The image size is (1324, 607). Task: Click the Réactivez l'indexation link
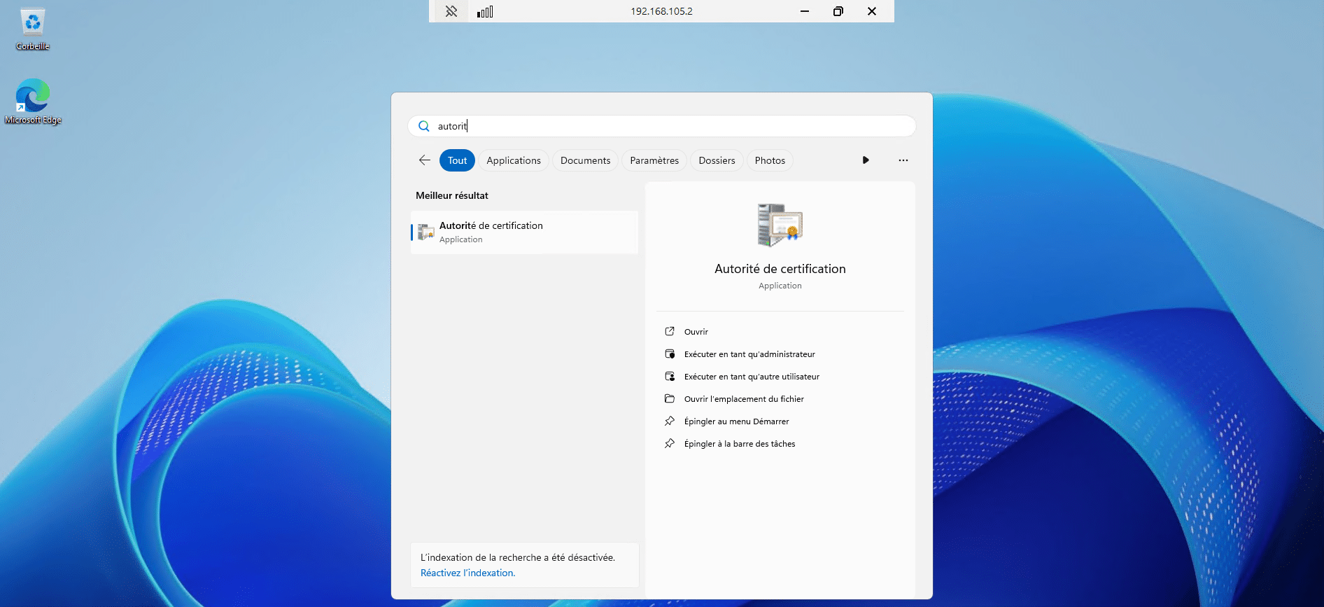(467, 573)
